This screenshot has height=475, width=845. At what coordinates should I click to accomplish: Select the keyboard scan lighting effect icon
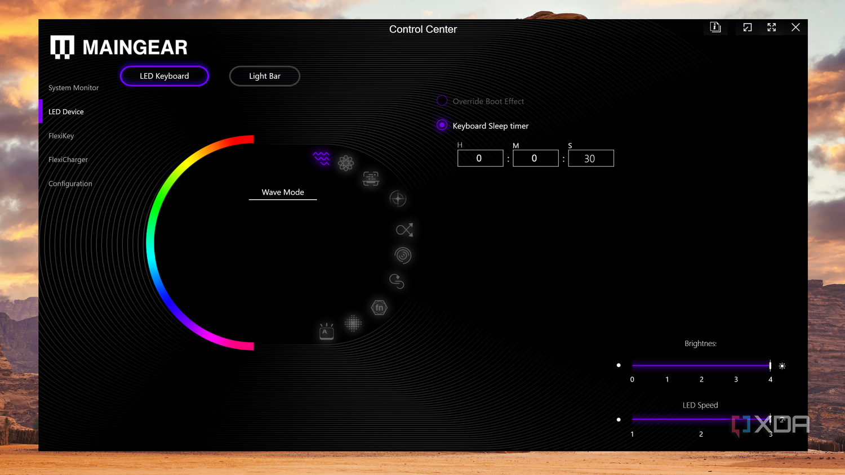[371, 178]
